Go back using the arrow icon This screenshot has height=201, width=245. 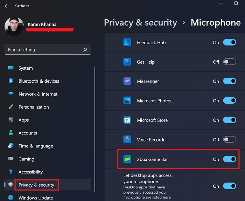[7, 6]
